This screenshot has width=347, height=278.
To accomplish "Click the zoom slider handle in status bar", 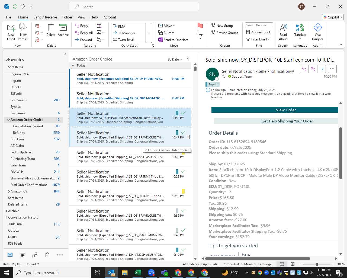I will pyautogui.click(x=317, y=264).
